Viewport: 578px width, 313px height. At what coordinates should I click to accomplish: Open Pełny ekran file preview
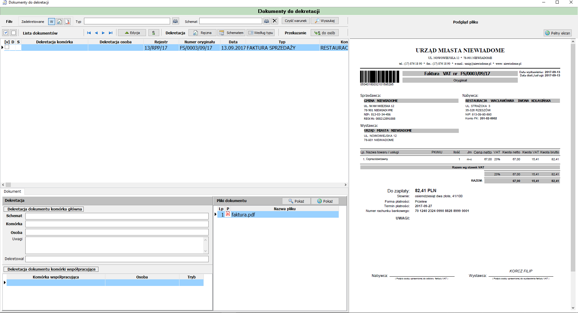558,33
